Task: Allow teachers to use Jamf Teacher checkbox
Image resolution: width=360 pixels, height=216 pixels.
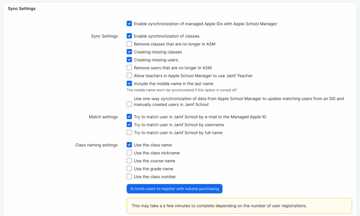Action: (x=129, y=75)
